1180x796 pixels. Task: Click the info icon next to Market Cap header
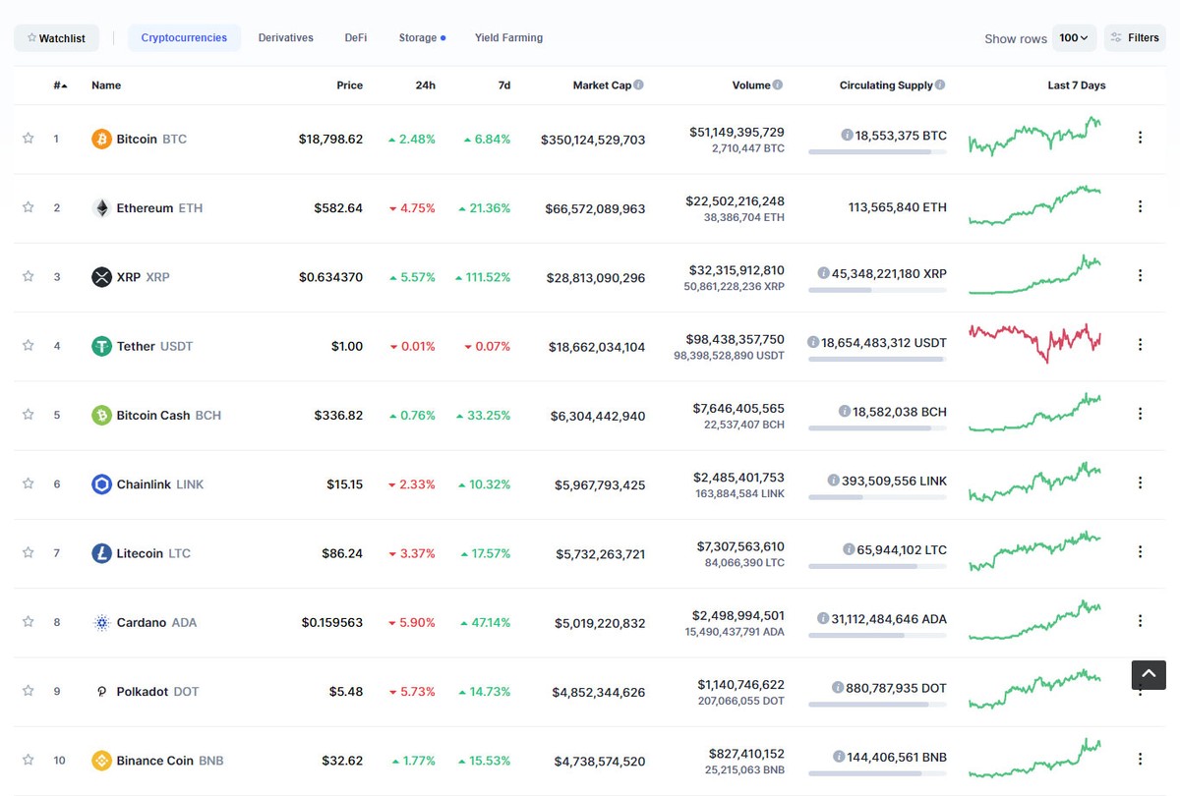639,85
